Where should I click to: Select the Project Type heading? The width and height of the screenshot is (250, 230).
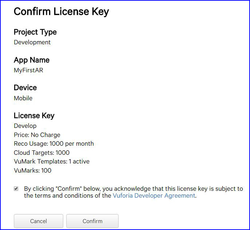35,32
